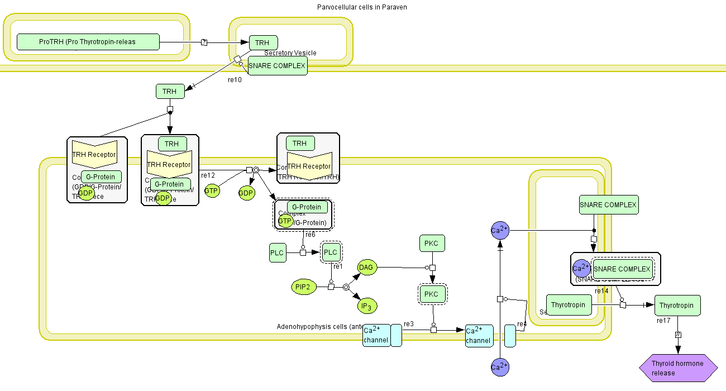Select the Ca2+ channel left of re3
Screen dimensions: 726x391
(x=376, y=336)
